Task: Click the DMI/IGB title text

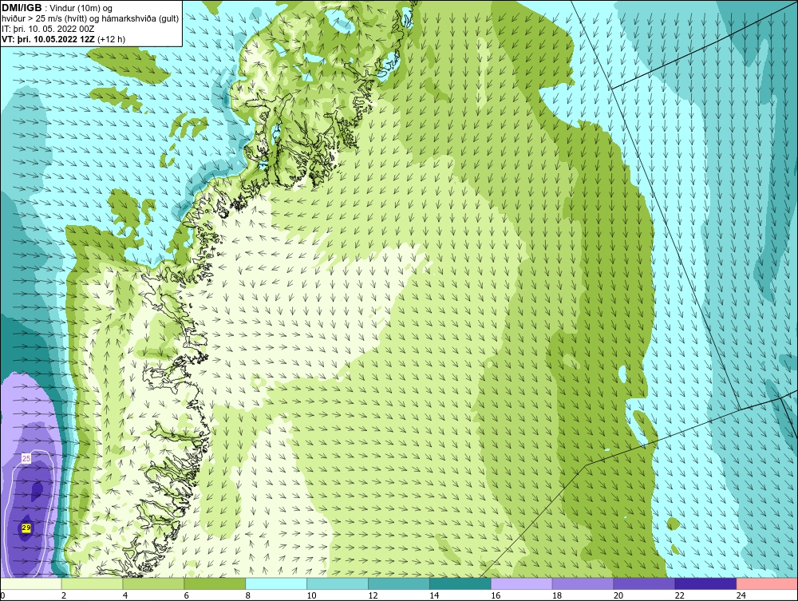Action: click(22, 8)
